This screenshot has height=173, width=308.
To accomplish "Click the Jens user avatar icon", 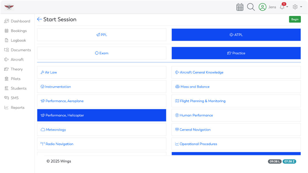I will click(262, 7).
